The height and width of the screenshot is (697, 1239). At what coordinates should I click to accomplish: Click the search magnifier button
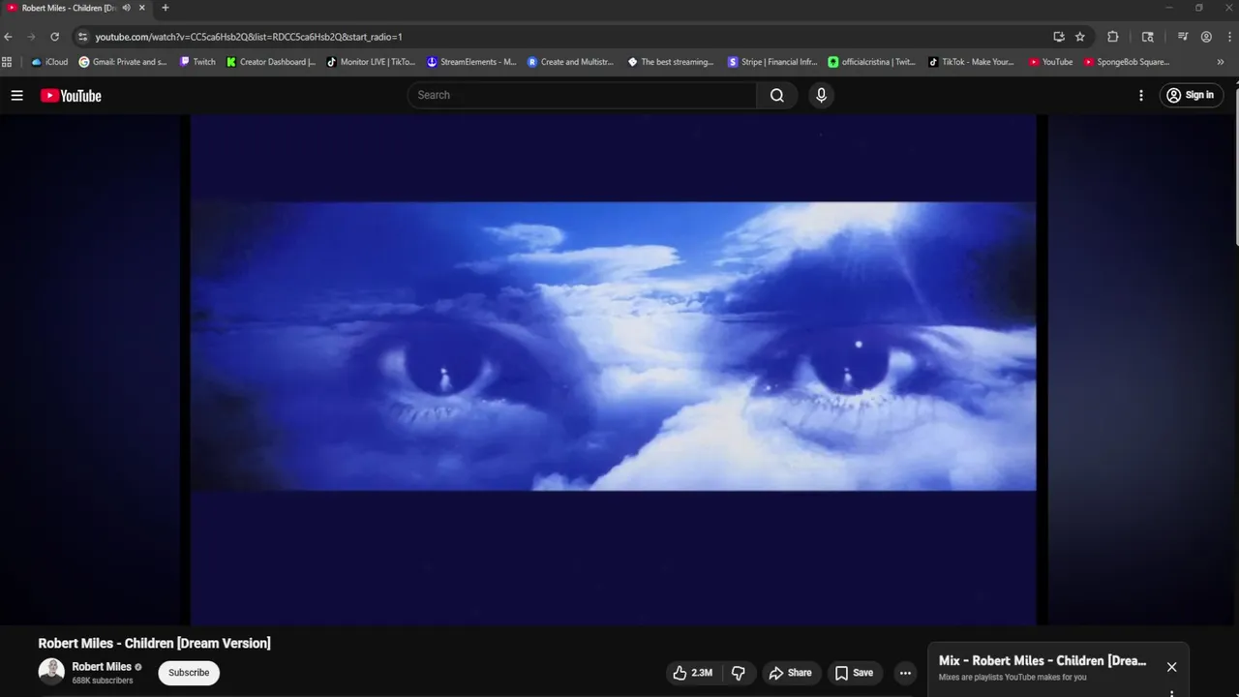777,95
